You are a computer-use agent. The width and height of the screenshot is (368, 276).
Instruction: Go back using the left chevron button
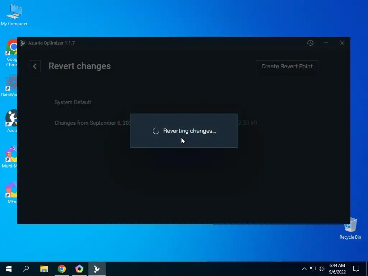click(x=35, y=66)
